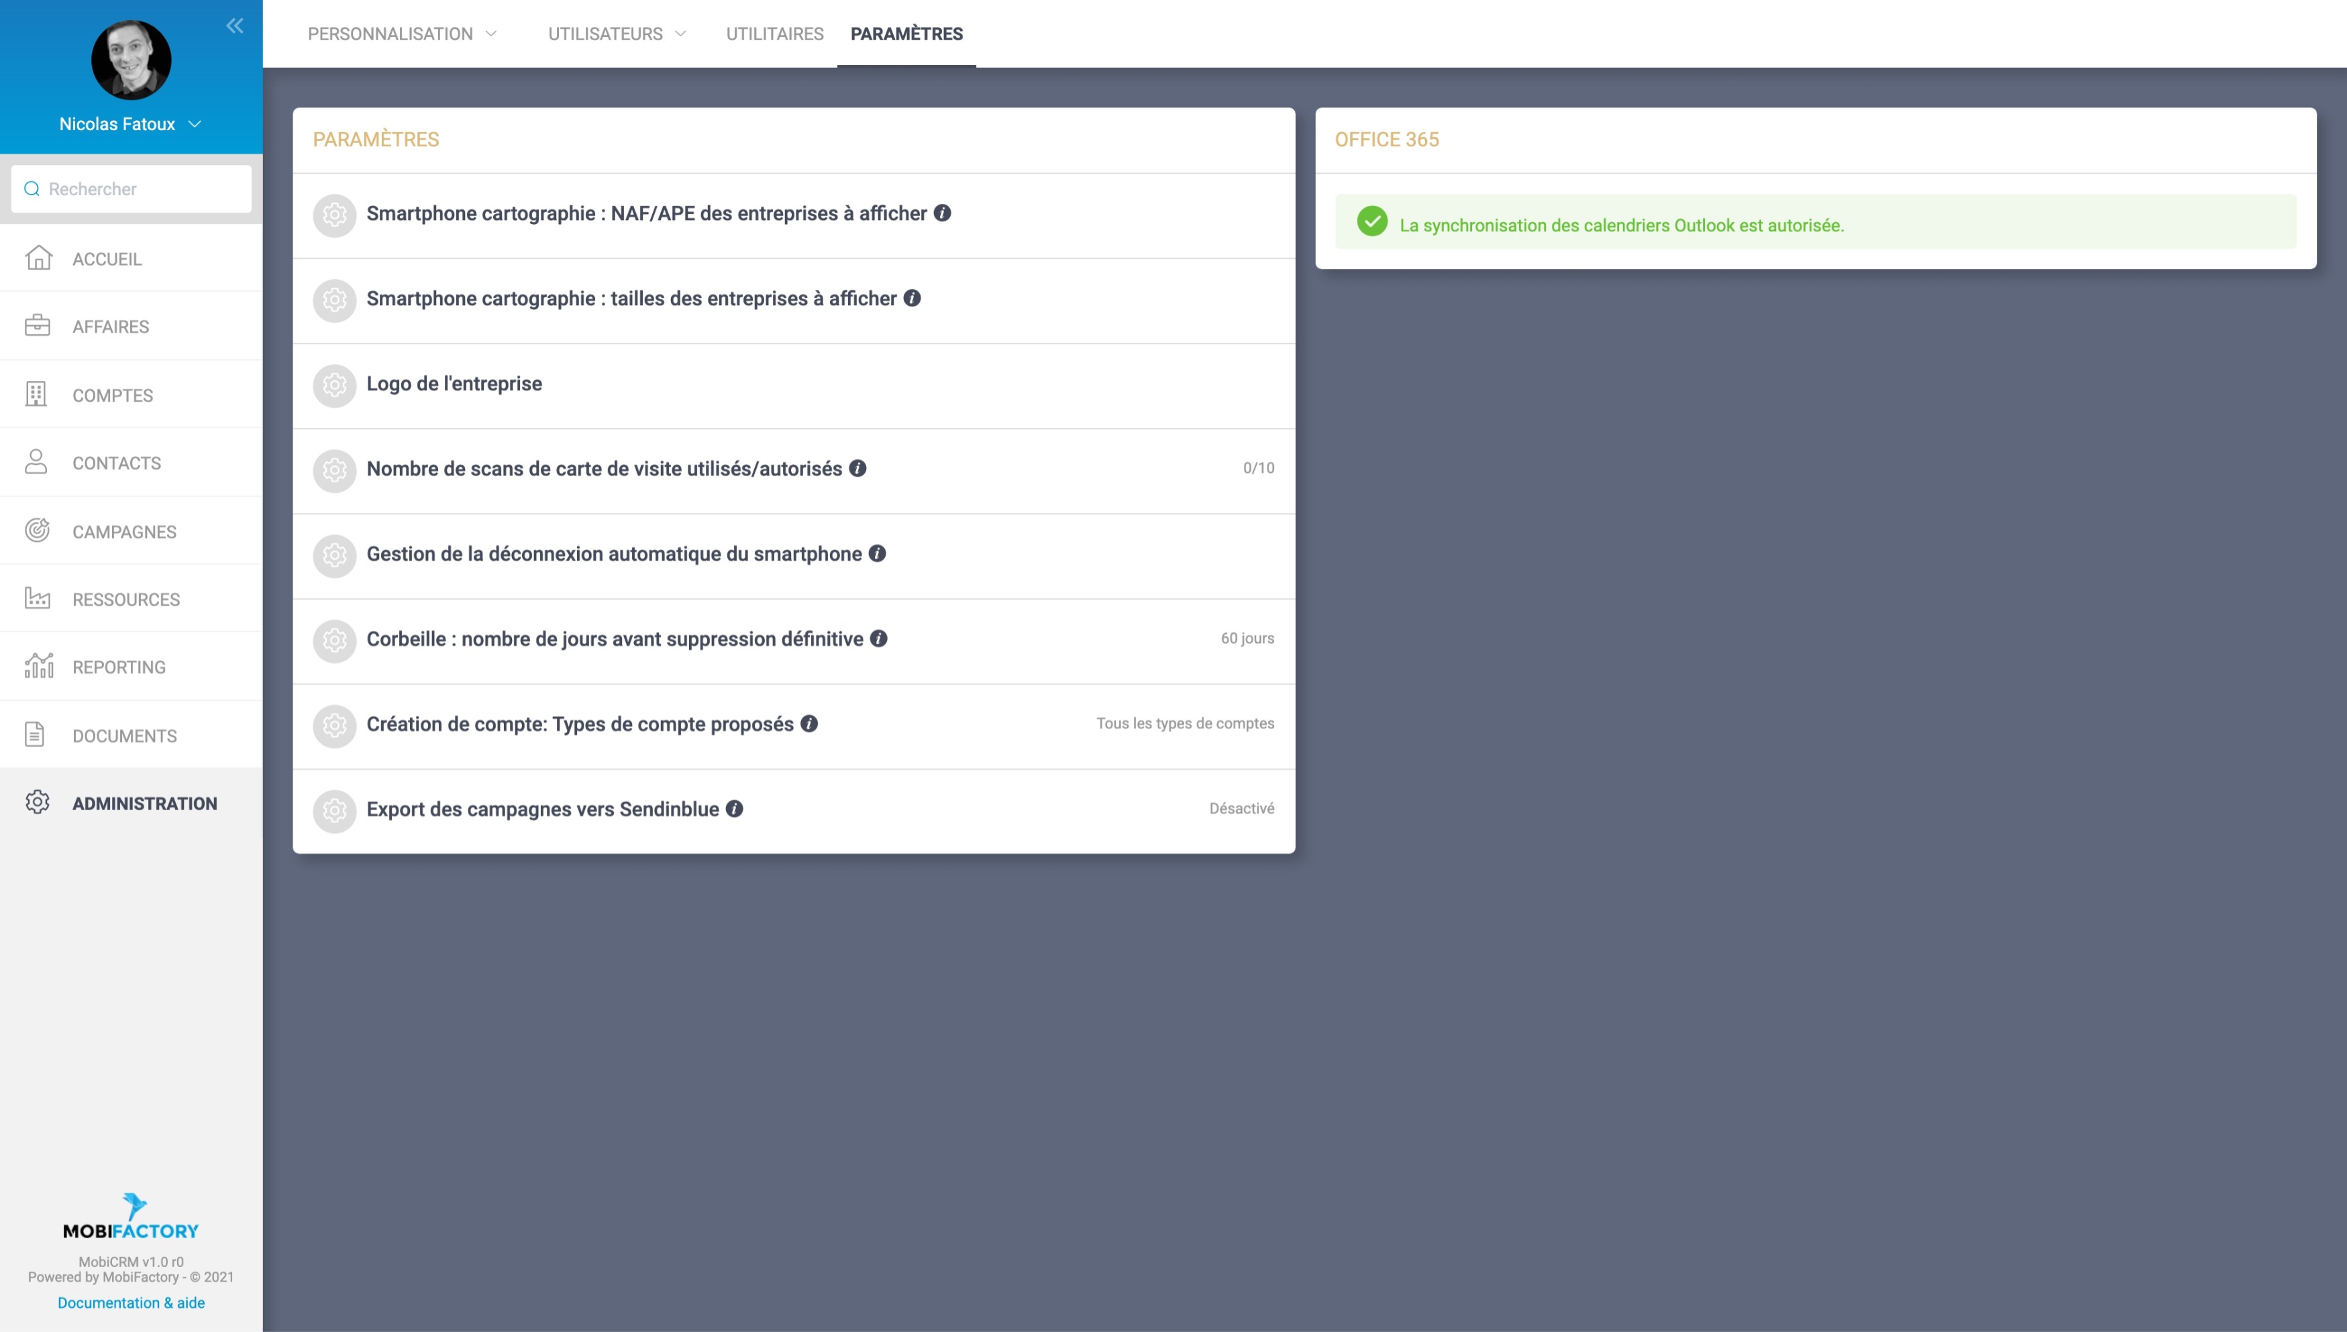Expand the Utilisateurs dropdown menu
2347x1332 pixels.
[617, 34]
